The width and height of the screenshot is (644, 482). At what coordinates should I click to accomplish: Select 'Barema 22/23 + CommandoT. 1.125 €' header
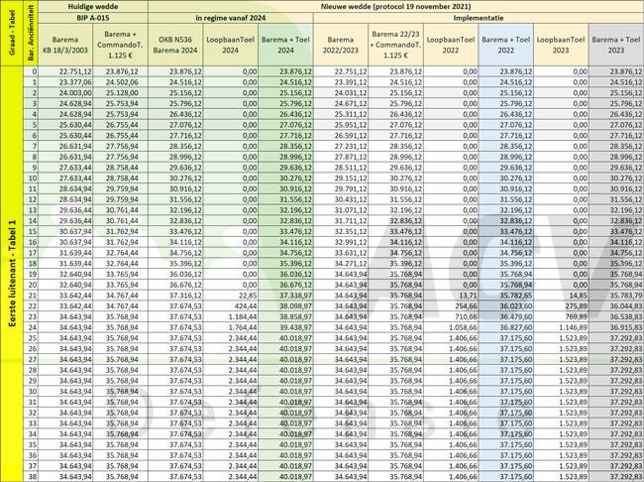pyautogui.click(x=395, y=45)
